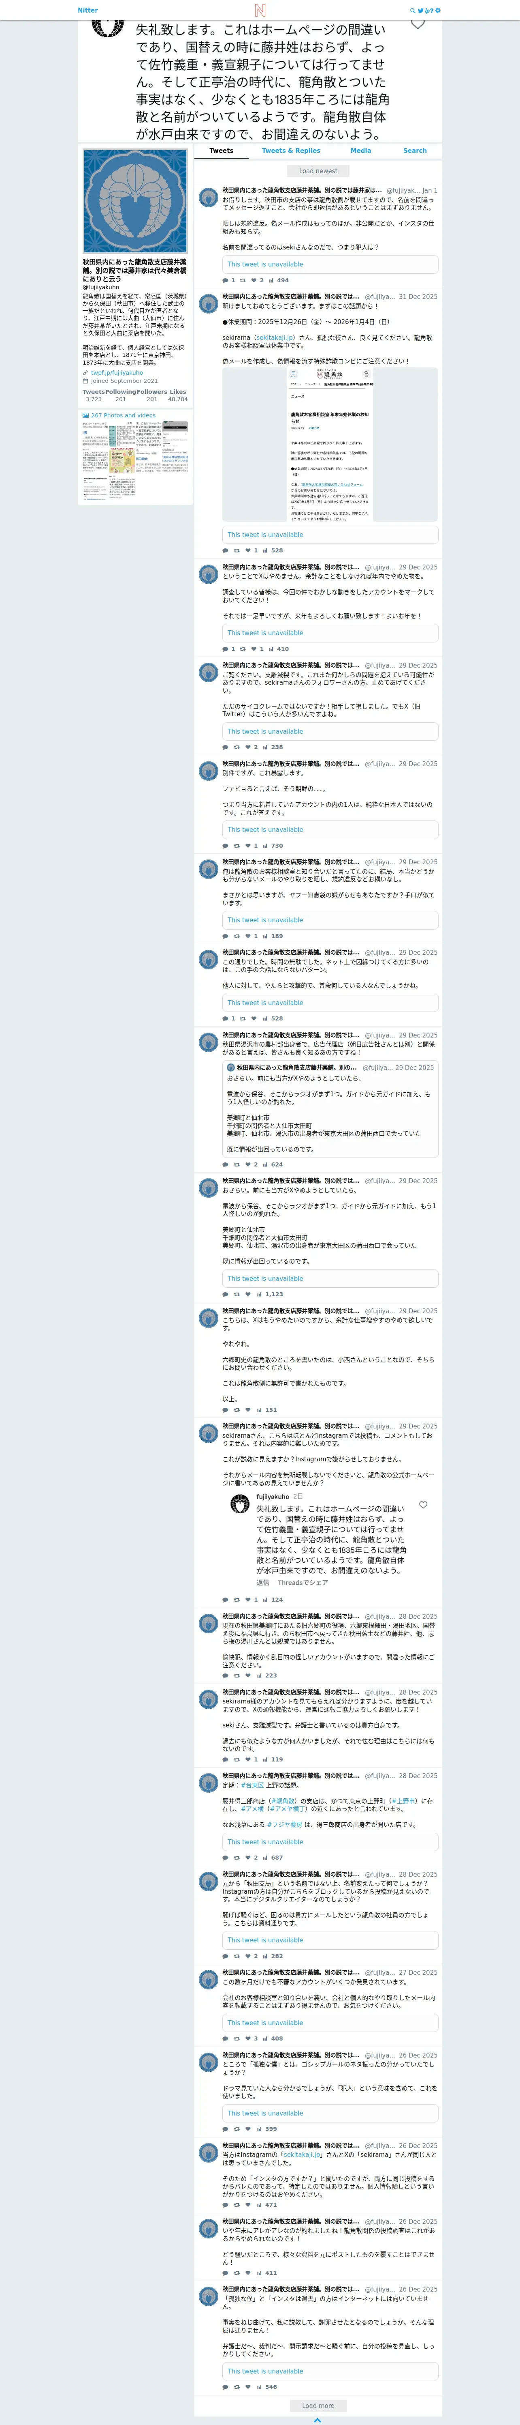
Task: Switch to the Tweets & Replies tab
Action: [290, 150]
